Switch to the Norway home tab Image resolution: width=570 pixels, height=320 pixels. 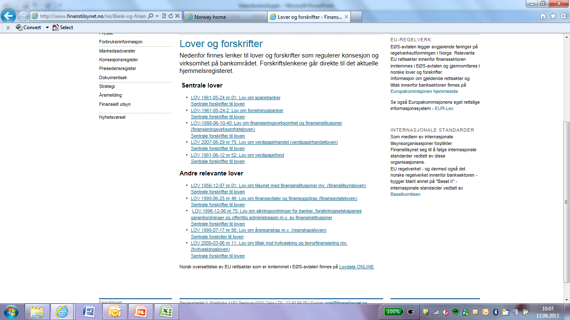[x=224, y=17]
